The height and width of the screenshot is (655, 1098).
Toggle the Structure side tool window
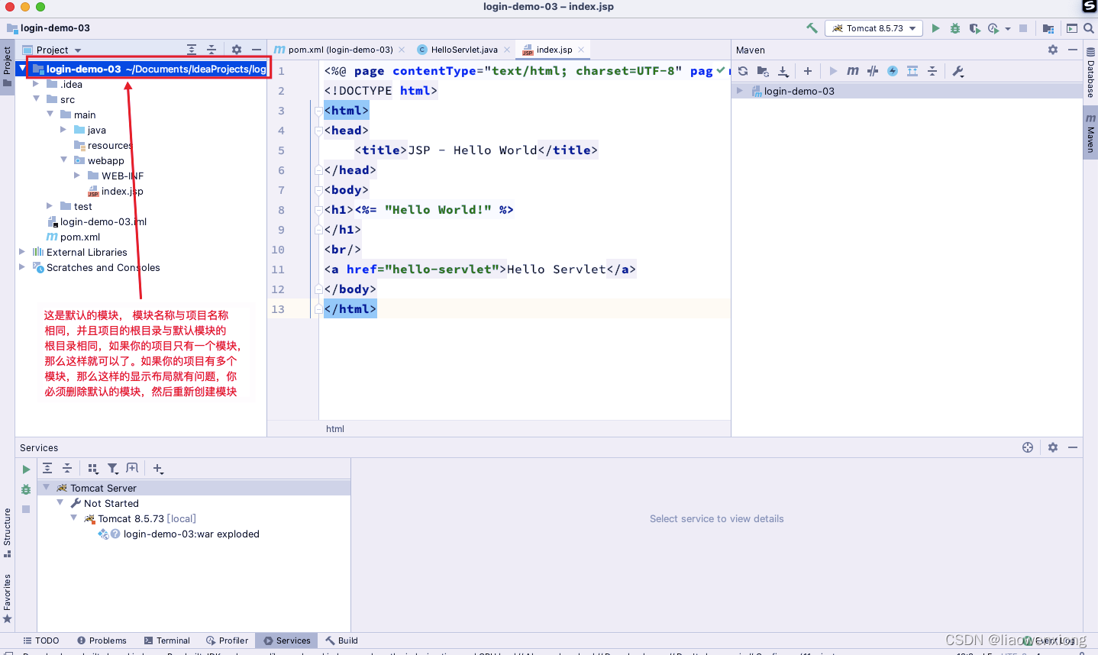point(7,532)
